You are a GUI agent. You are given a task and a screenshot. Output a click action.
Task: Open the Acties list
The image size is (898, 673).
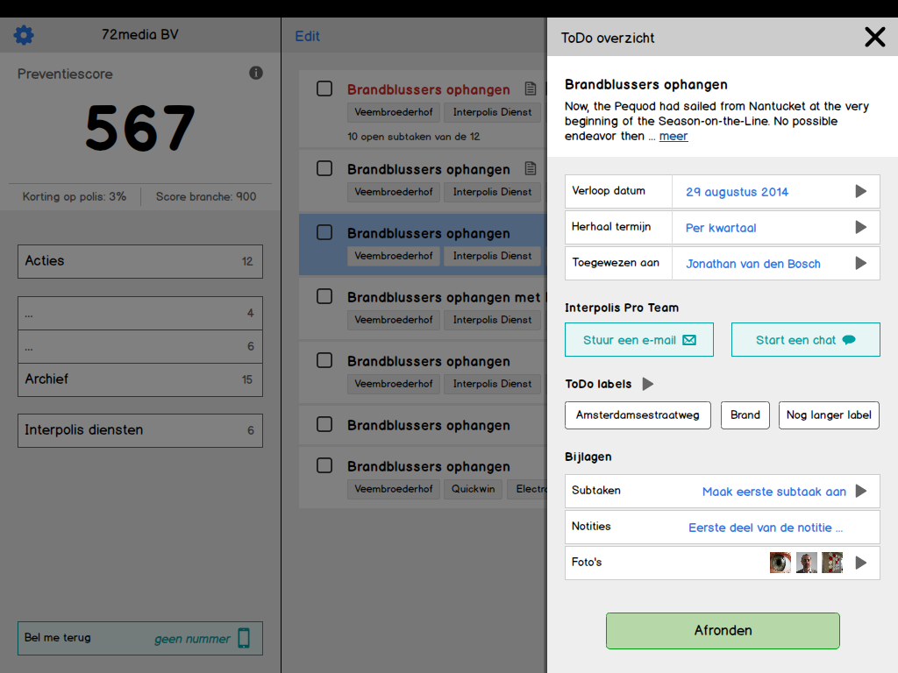coord(140,261)
